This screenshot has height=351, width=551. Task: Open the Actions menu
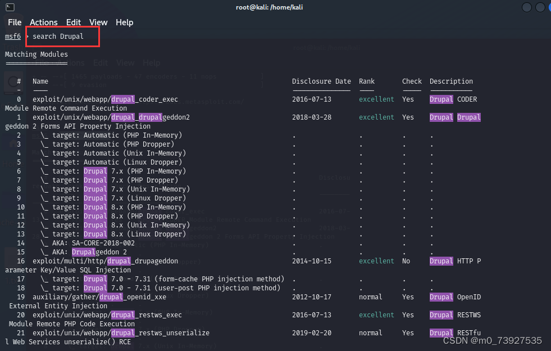tap(43, 22)
